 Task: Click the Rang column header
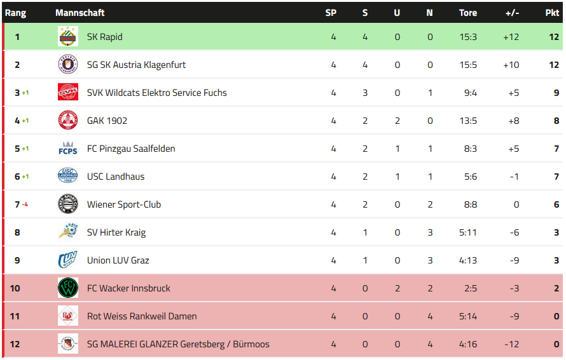(x=15, y=13)
